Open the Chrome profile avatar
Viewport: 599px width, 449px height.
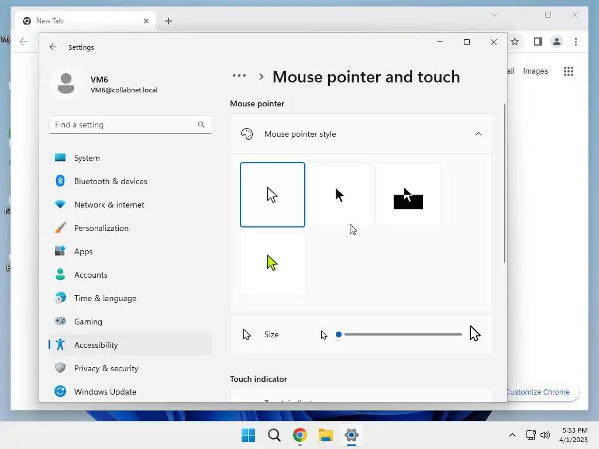pyautogui.click(x=557, y=42)
